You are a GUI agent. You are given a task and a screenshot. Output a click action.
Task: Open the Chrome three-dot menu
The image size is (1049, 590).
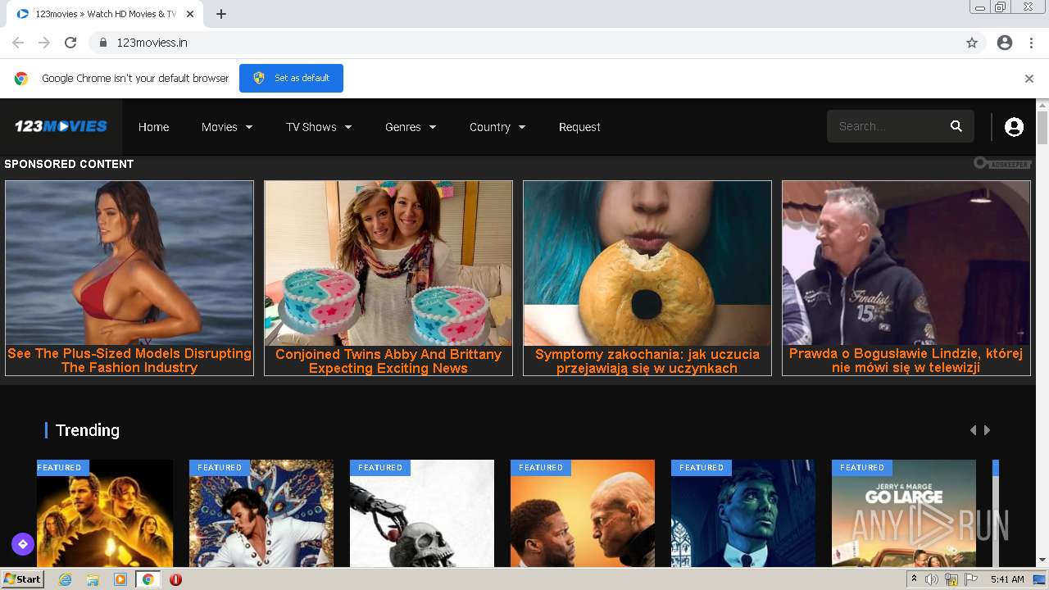pyautogui.click(x=1031, y=43)
